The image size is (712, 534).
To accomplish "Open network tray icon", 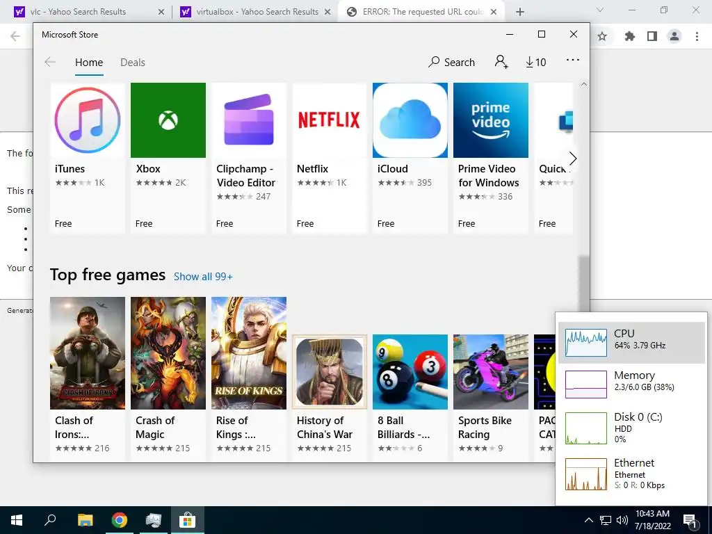I will pos(606,520).
